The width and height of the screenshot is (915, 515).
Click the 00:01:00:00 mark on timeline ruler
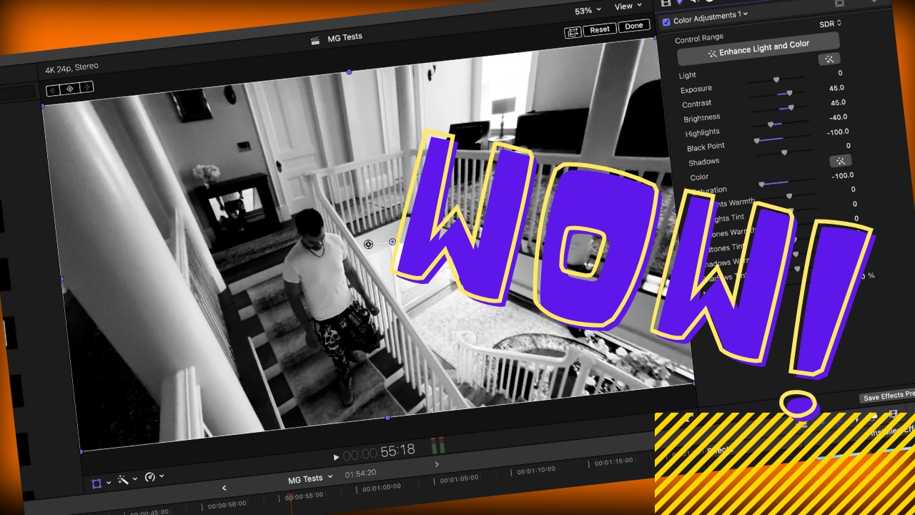click(x=381, y=488)
